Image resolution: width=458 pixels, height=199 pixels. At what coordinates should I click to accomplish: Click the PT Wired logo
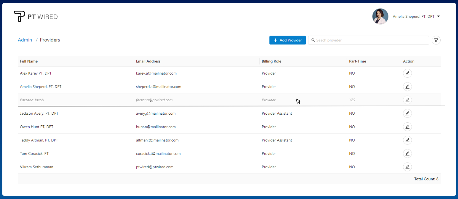[36, 16]
